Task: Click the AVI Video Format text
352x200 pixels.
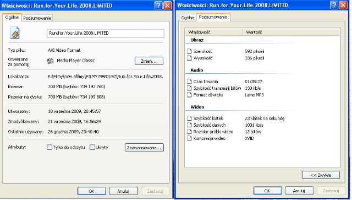Action: [64, 50]
